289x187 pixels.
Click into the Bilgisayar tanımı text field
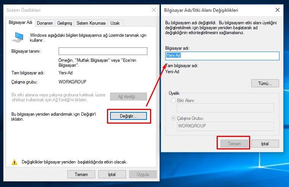point(103,51)
